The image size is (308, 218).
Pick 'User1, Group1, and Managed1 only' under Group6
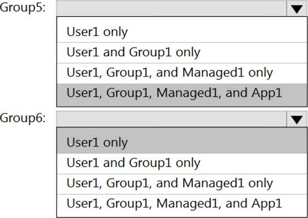point(182,184)
